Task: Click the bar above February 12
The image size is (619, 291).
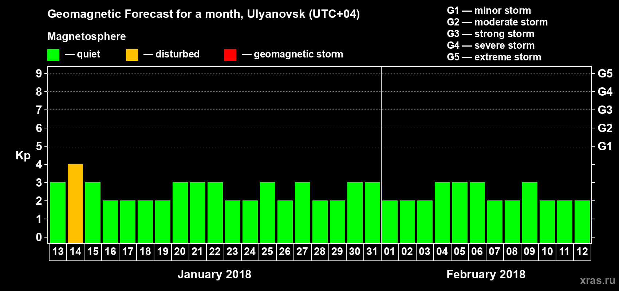Action: (x=582, y=222)
